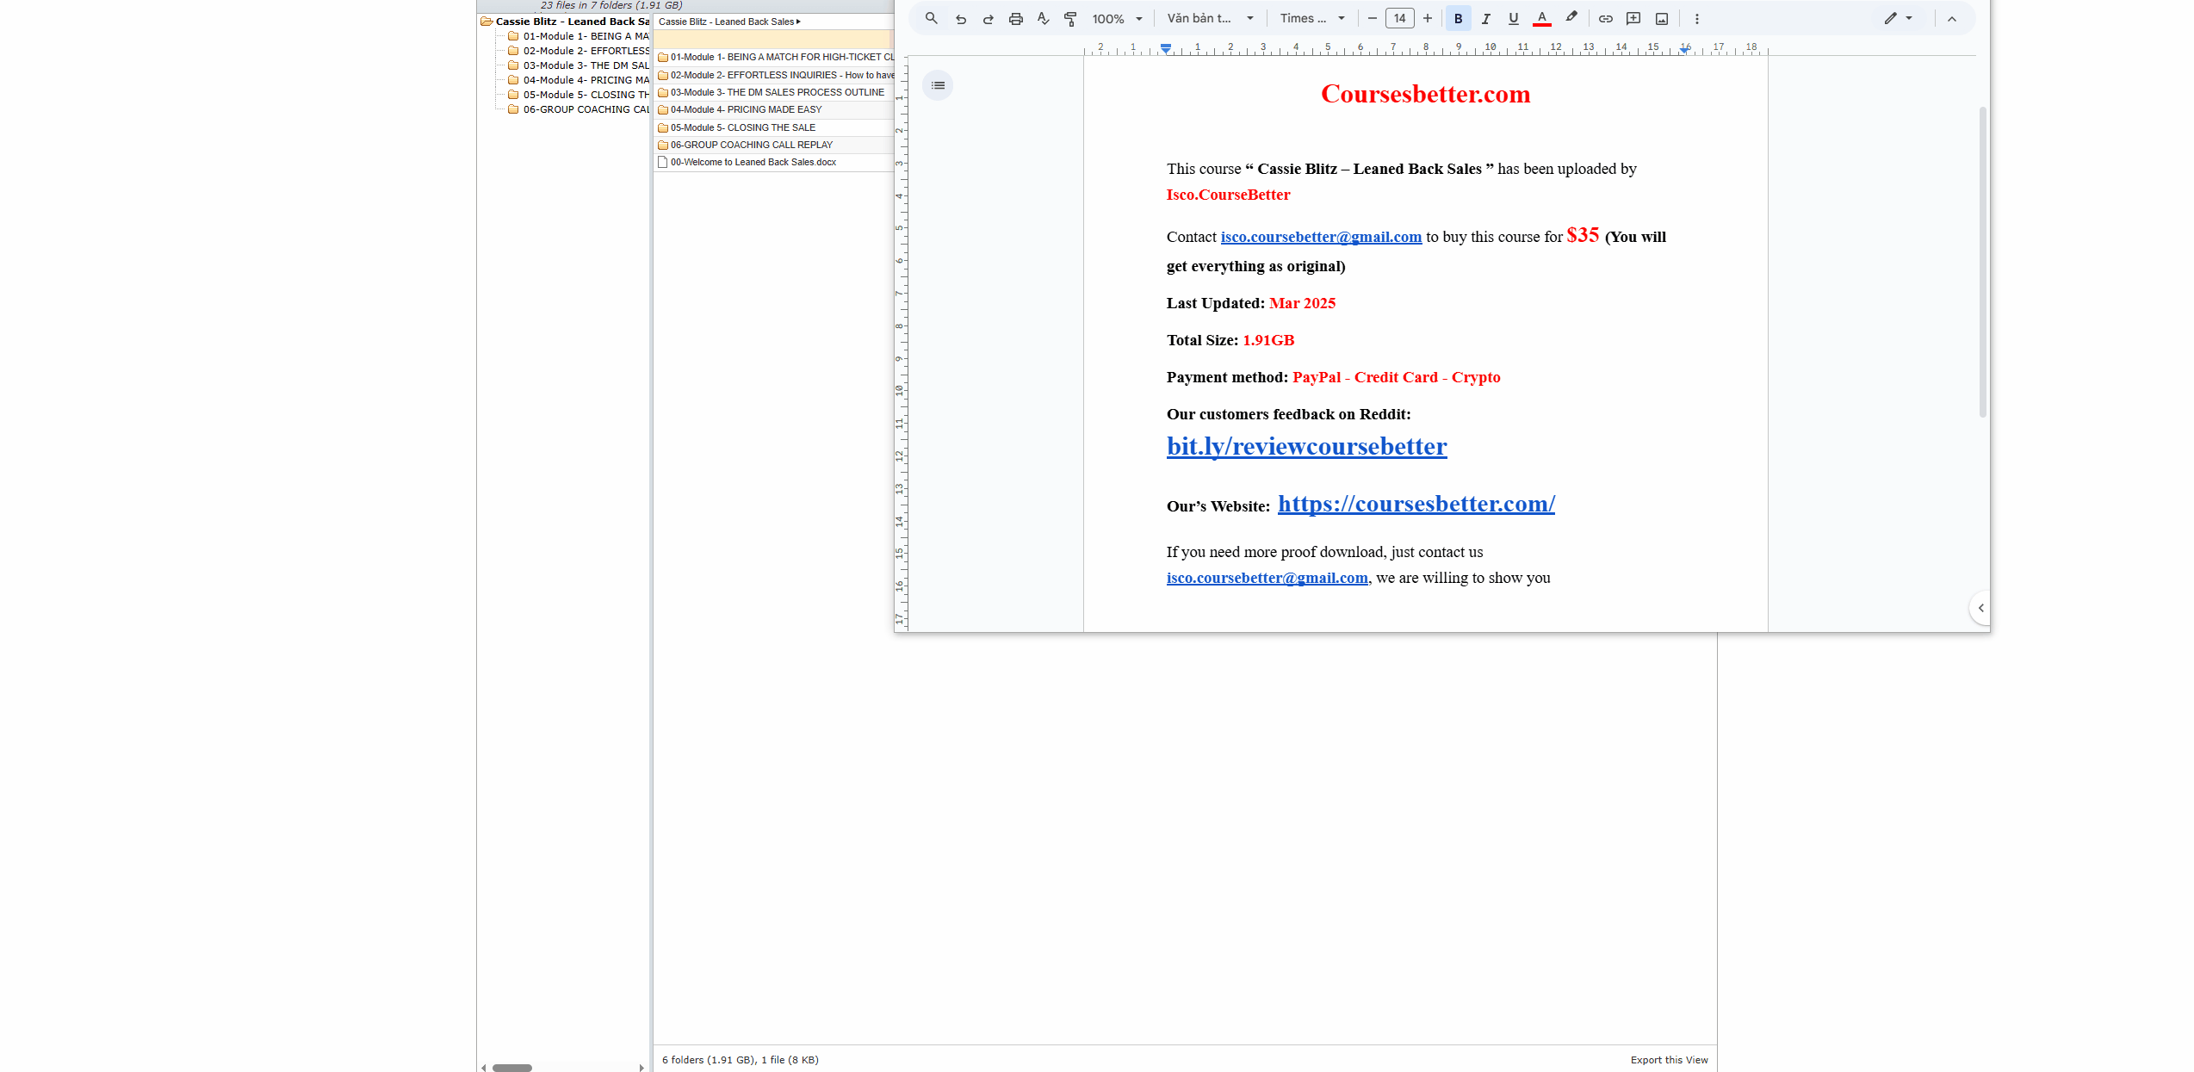This screenshot has height=1072, width=2194.
Task: Click the add comment icon
Action: [x=1633, y=18]
